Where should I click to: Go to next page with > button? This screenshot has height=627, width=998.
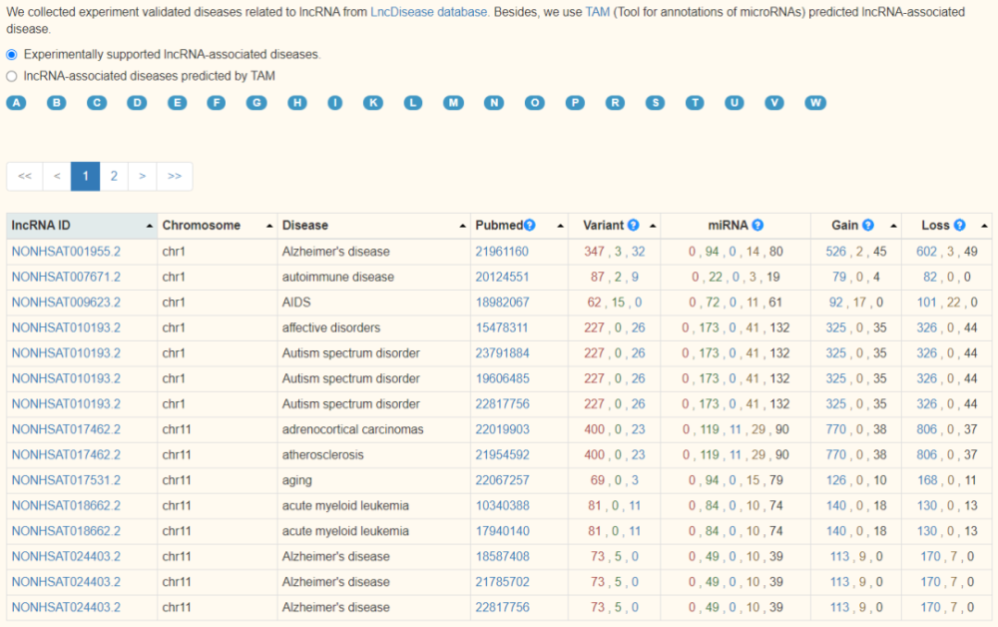point(143,176)
